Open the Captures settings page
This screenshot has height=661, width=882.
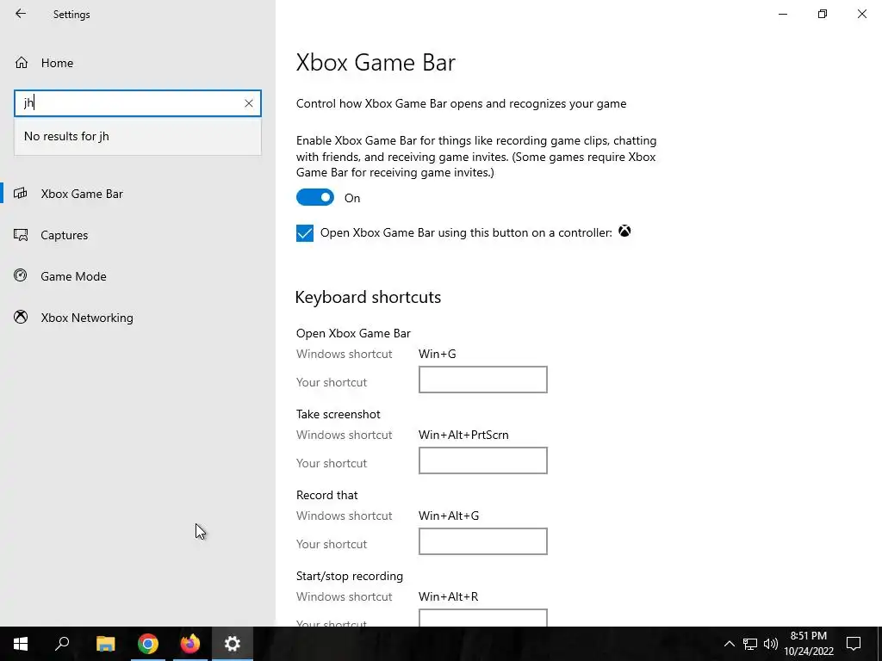click(64, 235)
